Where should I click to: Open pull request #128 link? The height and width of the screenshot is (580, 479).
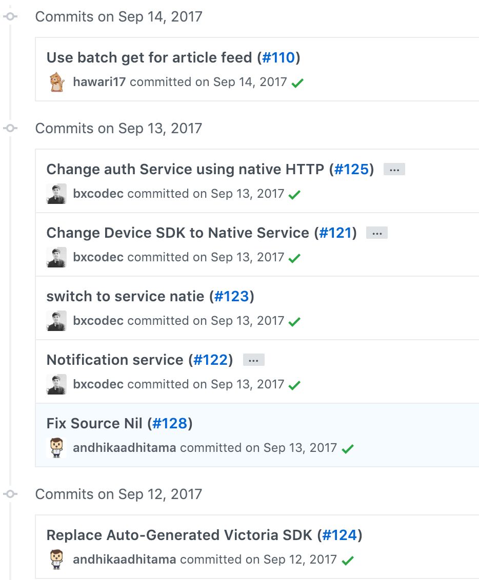(x=170, y=423)
